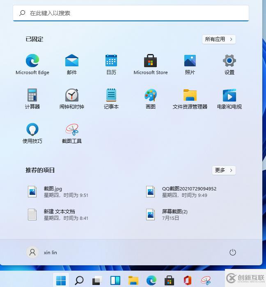Screen dimensions: 266x287
Task: Open 电影和电视 movies app
Action: click(x=229, y=99)
